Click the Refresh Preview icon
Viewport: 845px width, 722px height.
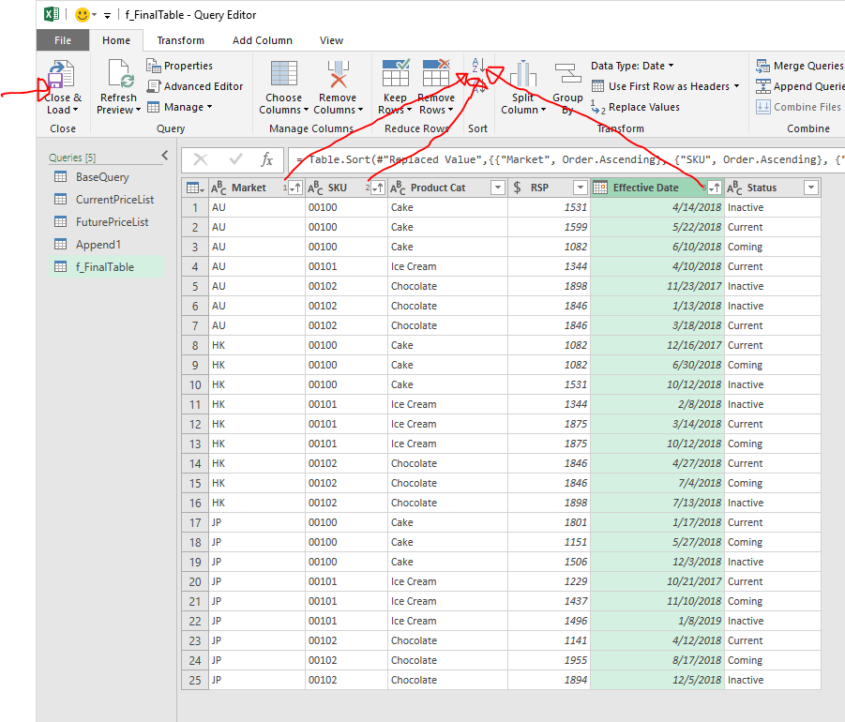click(x=119, y=75)
